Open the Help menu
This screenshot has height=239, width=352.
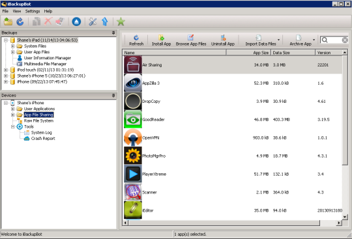[48, 11]
